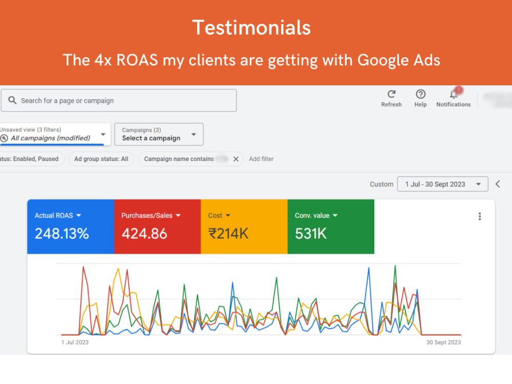This screenshot has height=384, width=512.
Task: Click the previous period chevron arrow
Action: (498, 184)
